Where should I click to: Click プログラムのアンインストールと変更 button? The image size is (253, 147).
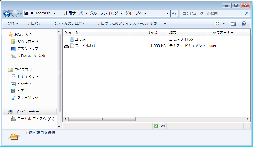click(x=127, y=23)
